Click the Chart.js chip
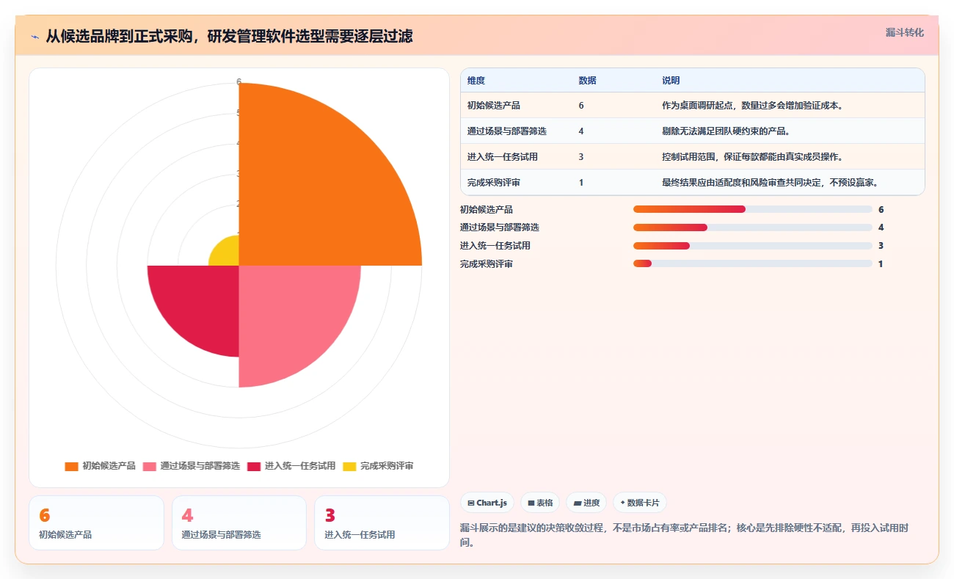 tap(487, 503)
